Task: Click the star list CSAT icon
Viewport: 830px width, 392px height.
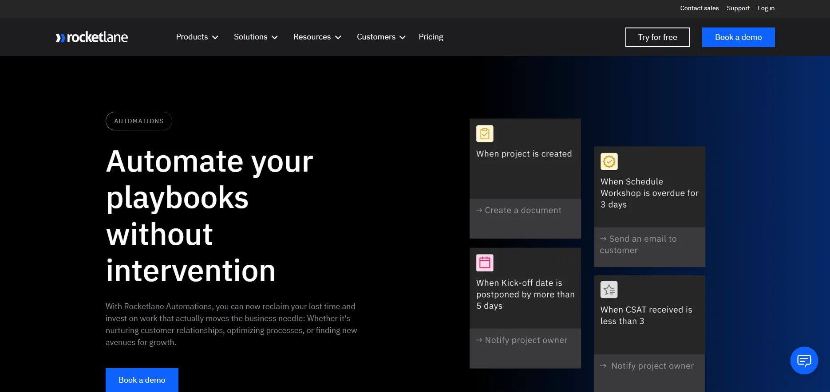Action: (609, 290)
